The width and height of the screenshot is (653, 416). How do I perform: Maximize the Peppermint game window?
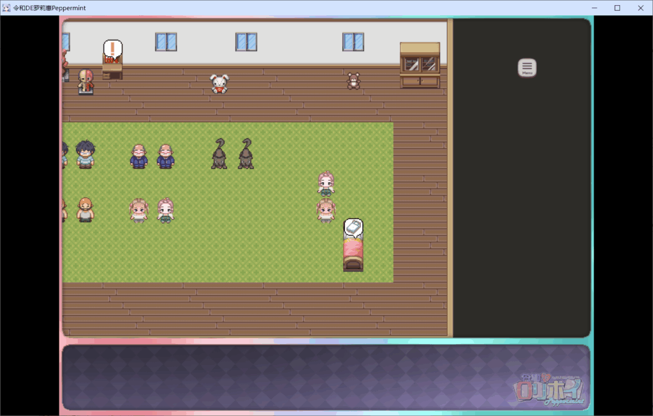coord(617,8)
